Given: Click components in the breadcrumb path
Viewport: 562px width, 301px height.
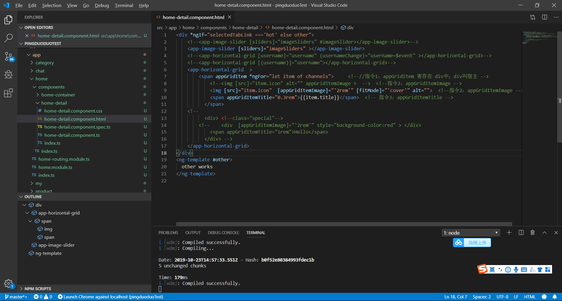Looking at the screenshot, I should [x=213, y=27].
